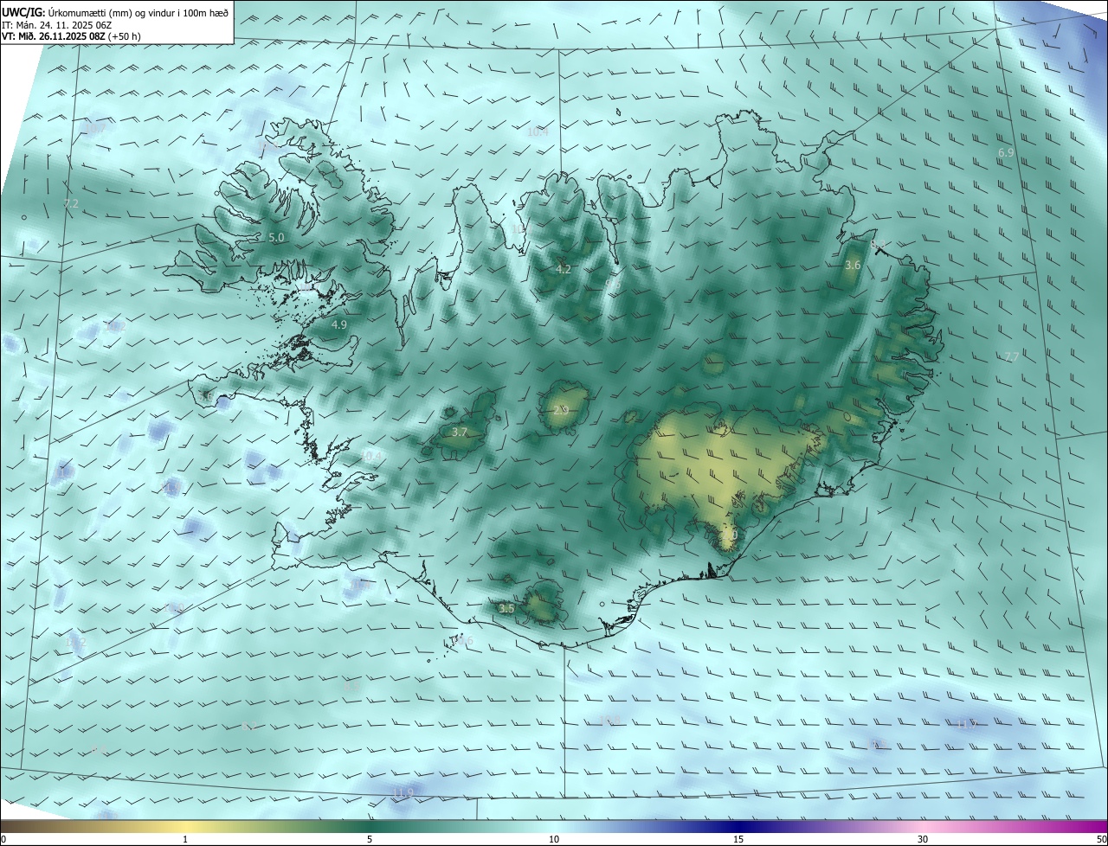Click the pink color band above tick 30
The height and width of the screenshot is (846, 1108).
click(x=923, y=826)
